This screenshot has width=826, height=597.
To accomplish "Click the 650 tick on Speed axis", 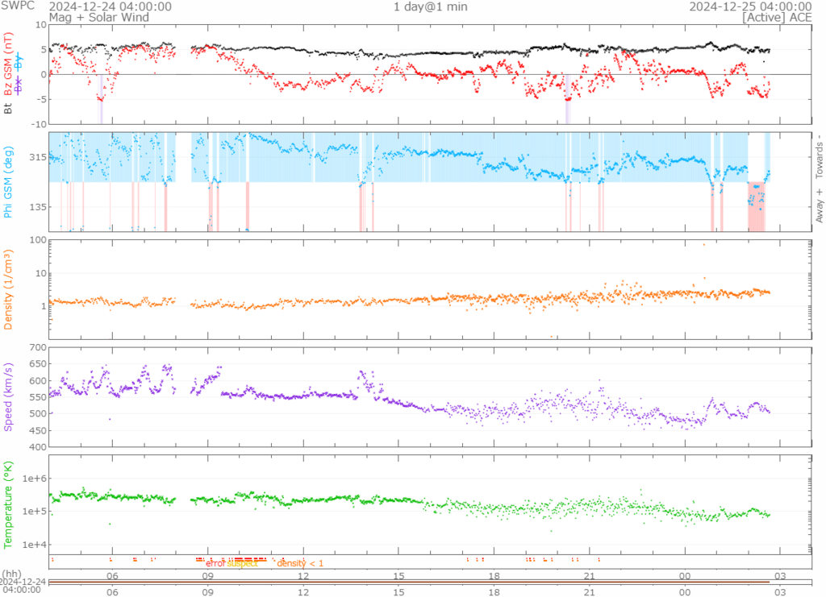I will click(x=38, y=364).
